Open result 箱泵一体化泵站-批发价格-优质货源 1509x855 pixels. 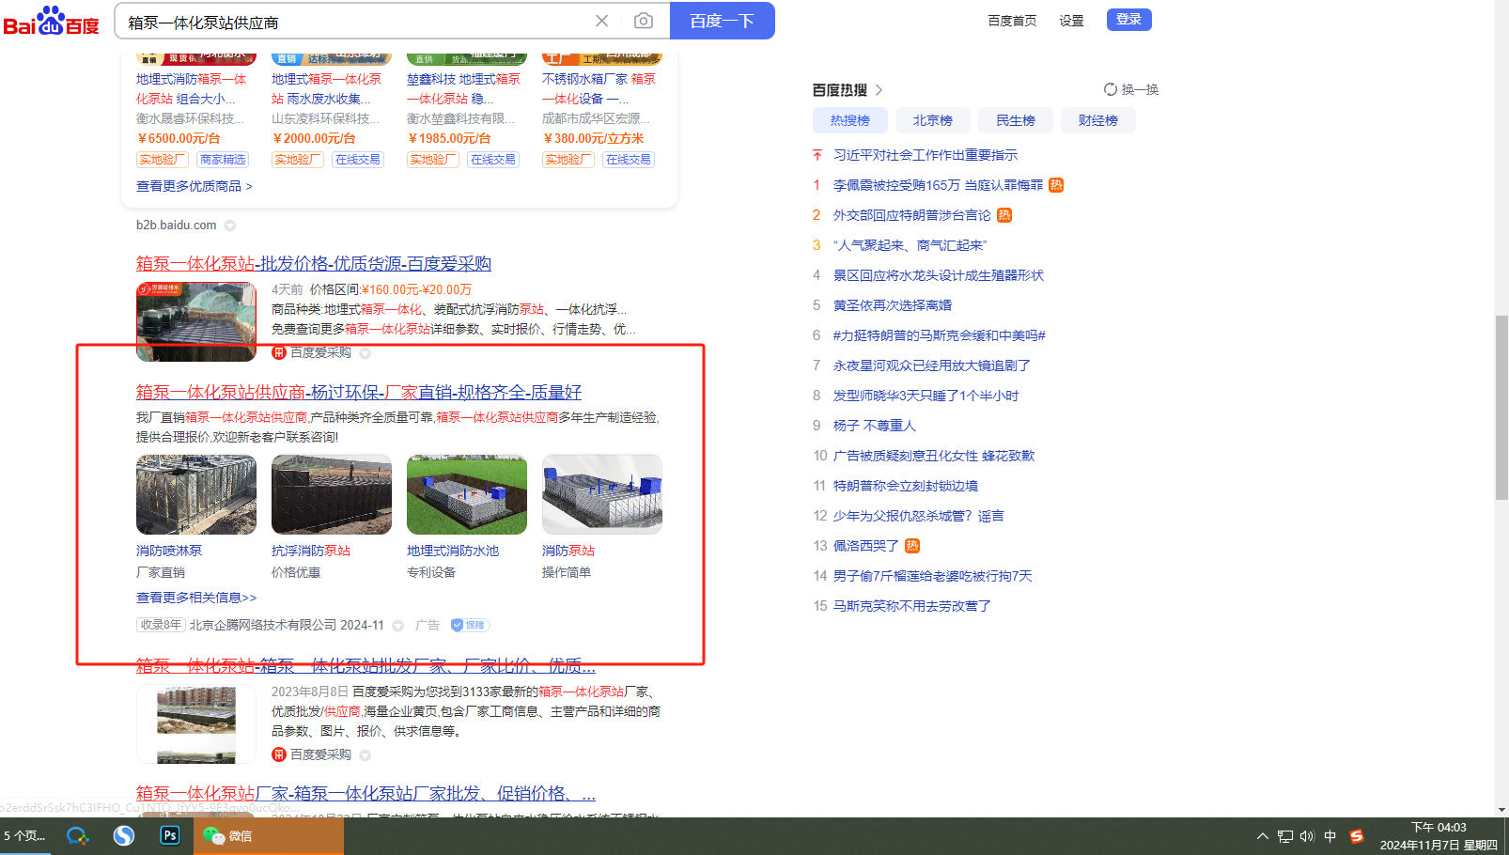314,263
